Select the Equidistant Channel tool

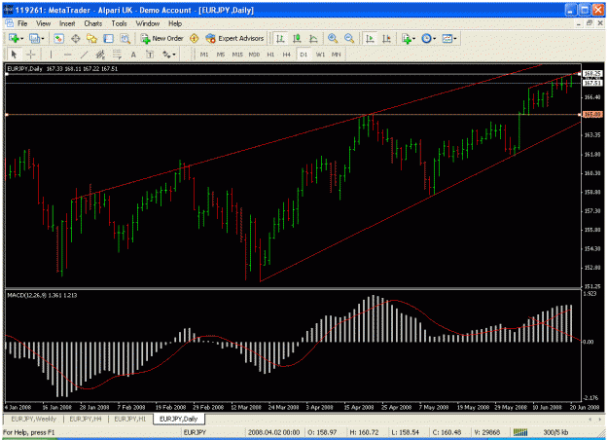(x=100, y=55)
